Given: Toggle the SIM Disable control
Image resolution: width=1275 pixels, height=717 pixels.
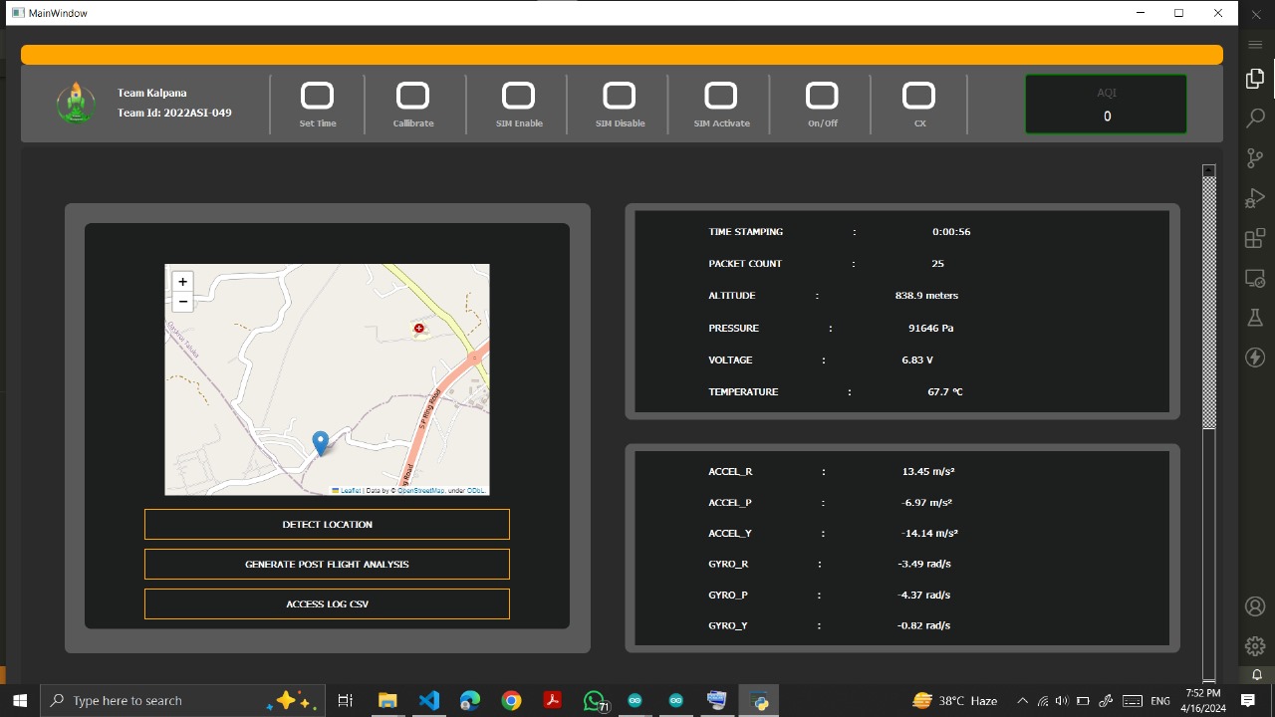Looking at the screenshot, I should [x=620, y=96].
